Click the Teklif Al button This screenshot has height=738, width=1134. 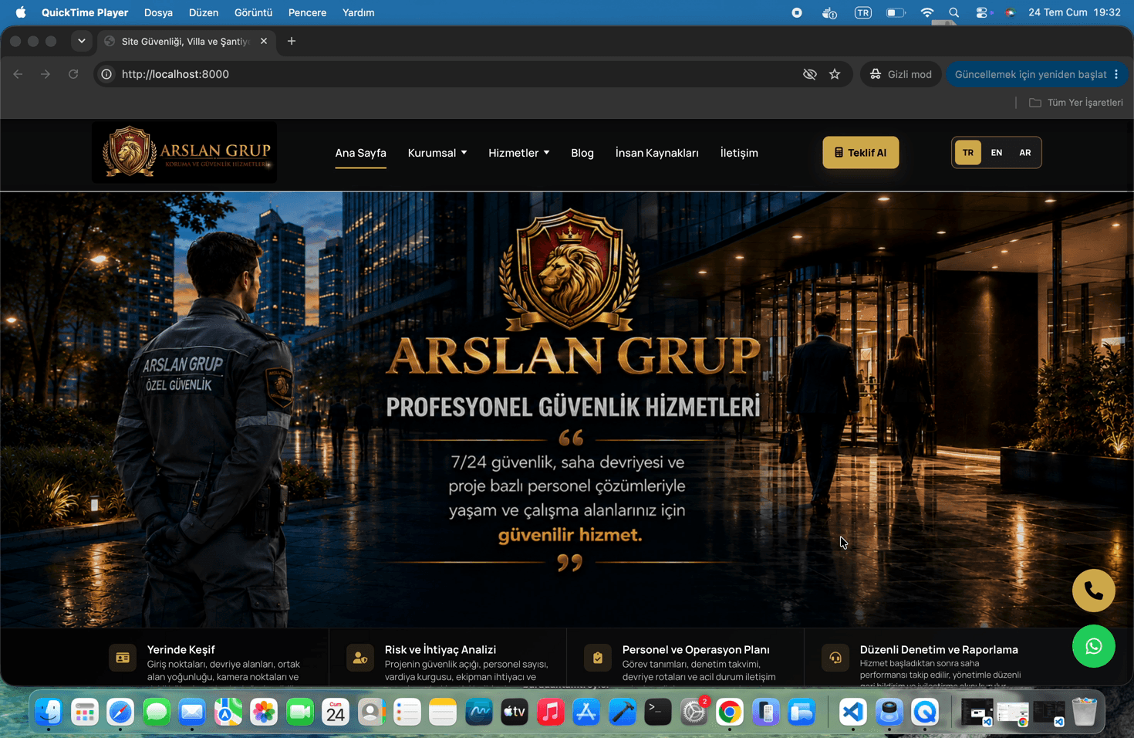coord(861,152)
